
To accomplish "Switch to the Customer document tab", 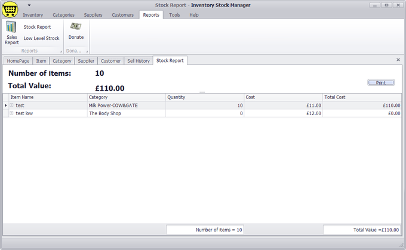I will (110, 61).
